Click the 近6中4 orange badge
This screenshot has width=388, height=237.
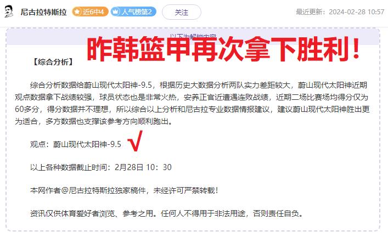(90, 12)
